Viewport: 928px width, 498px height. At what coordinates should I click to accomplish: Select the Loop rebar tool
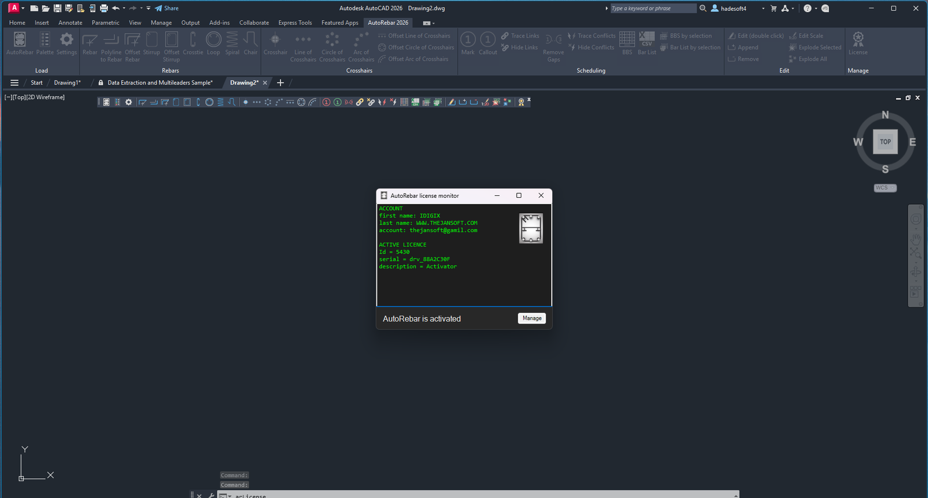click(x=213, y=44)
